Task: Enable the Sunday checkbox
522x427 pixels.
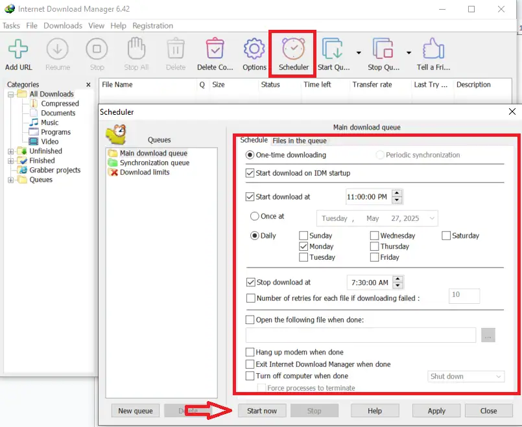Action: [x=303, y=236]
